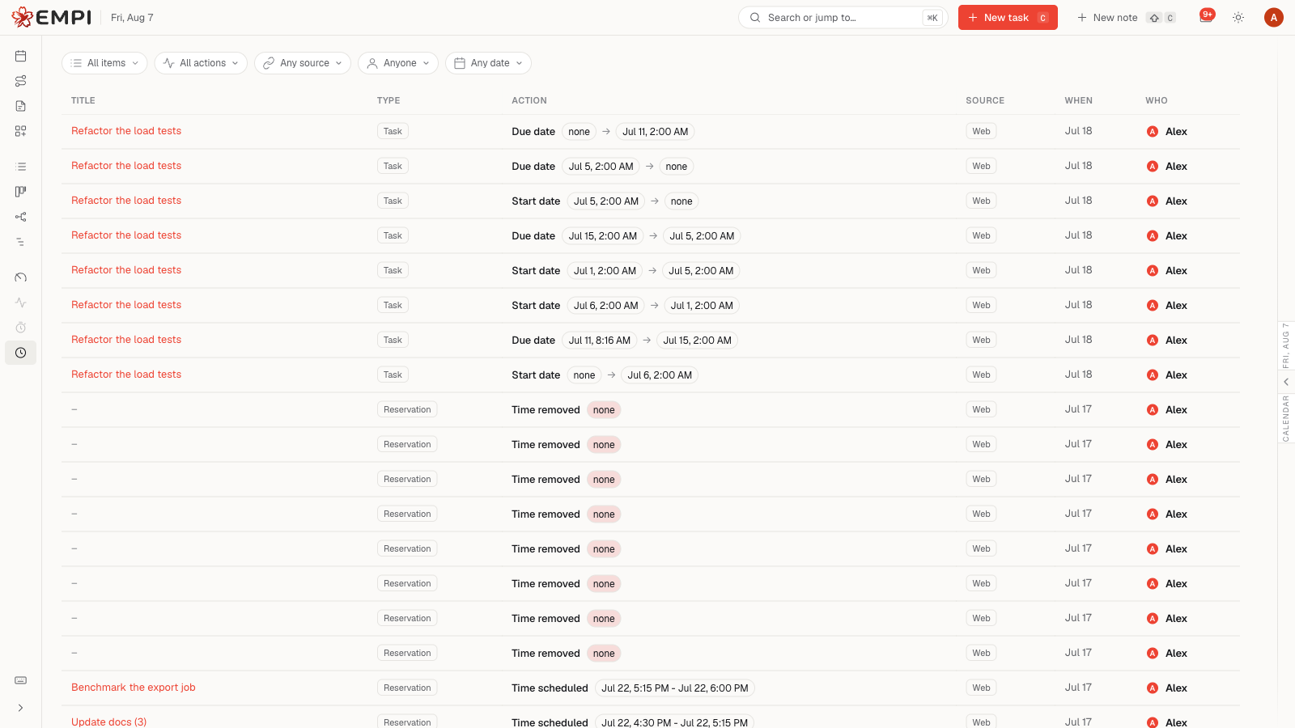Open the graph nodes sidebar icon
The height and width of the screenshot is (728, 1295).
[21, 217]
